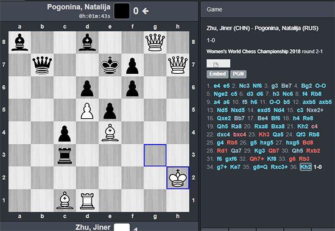Click the 1-0 result at end of moves
Screen dimensions: 335x231
pos(317,167)
